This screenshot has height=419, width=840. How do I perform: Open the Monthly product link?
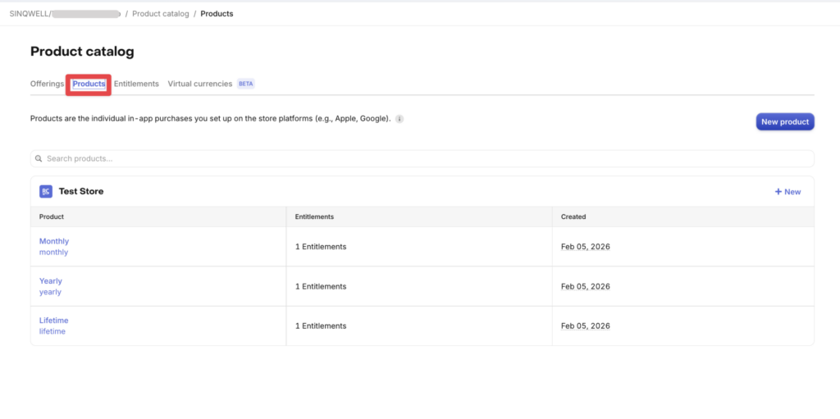[x=54, y=241]
